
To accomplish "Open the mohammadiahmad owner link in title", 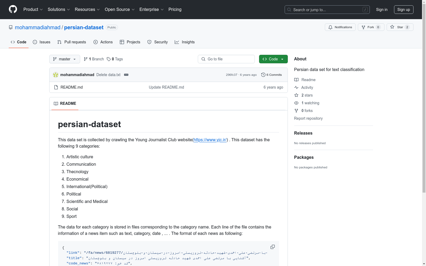I will click(x=38, y=27).
